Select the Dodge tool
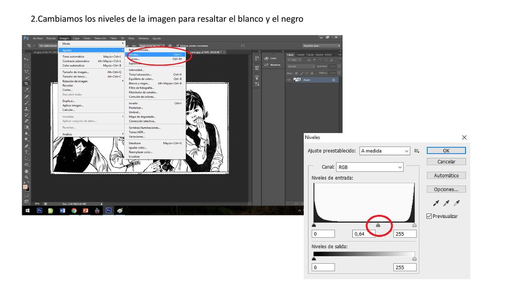Image resolution: width=505 pixels, height=284 pixels. 27,140
